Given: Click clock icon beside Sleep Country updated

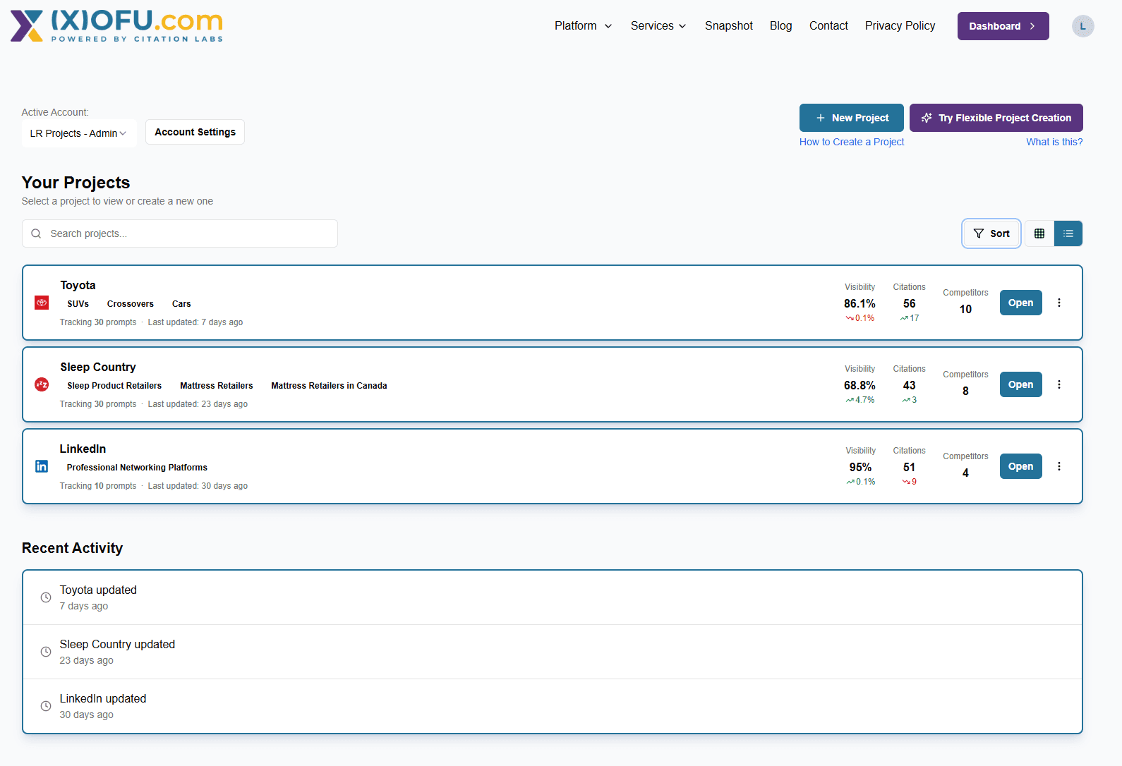Looking at the screenshot, I should click(46, 652).
